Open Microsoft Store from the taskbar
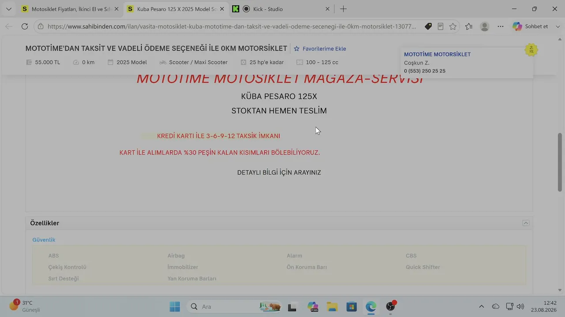This screenshot has width=565, height=317. (x=351, y=307)
